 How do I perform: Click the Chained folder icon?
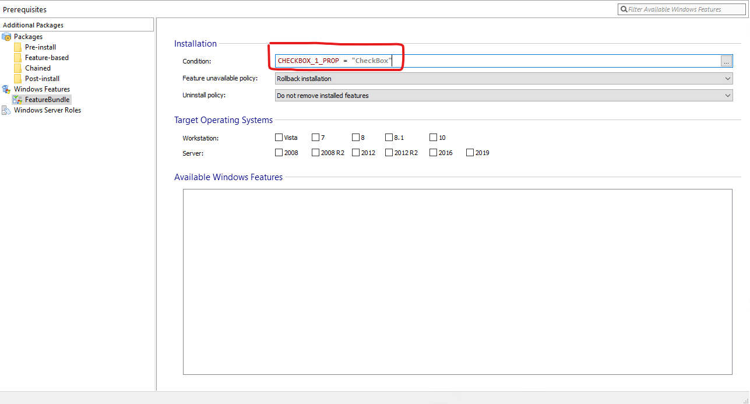click(17, 68)
